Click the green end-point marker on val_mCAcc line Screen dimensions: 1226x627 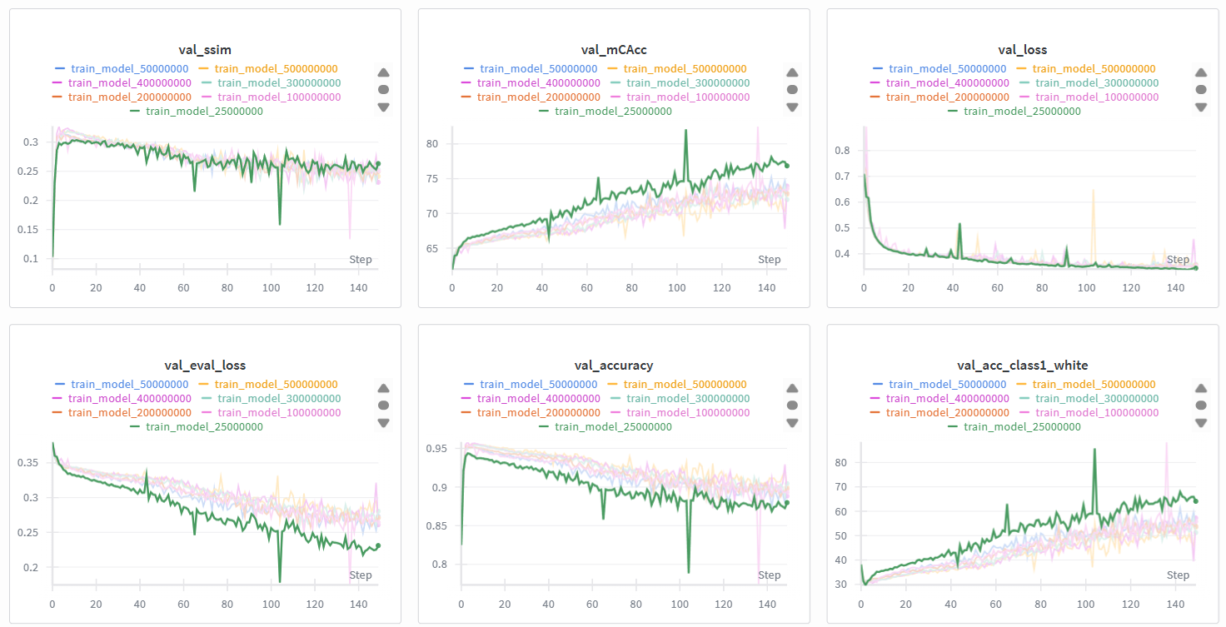786,165
